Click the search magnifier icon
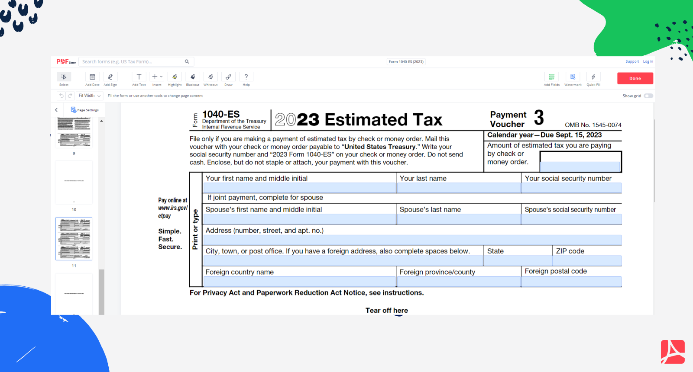 click(187, 61)
